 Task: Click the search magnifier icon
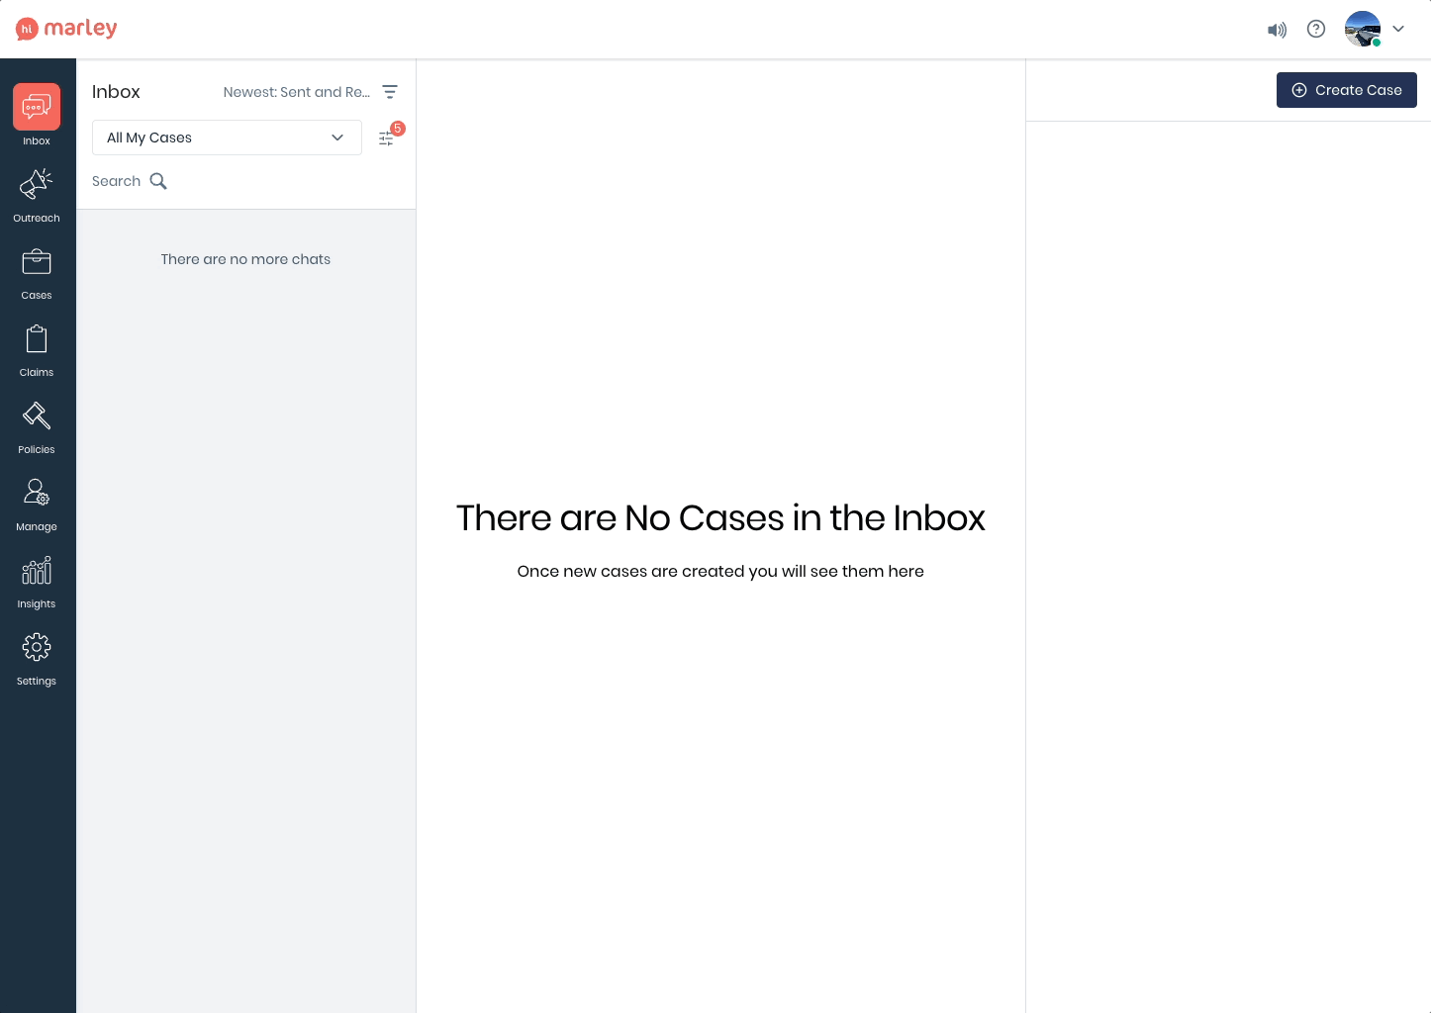(158, 181)
